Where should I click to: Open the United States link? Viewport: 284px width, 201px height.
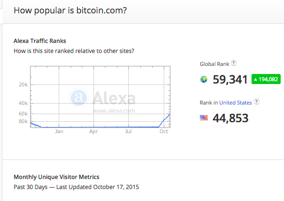(235, 103)
